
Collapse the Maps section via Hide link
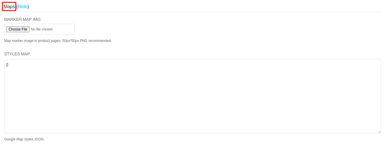click(x=23, y=6)
